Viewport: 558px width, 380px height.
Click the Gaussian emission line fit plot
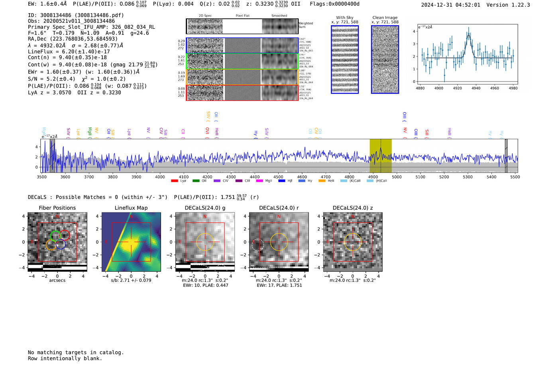[467, 55]
